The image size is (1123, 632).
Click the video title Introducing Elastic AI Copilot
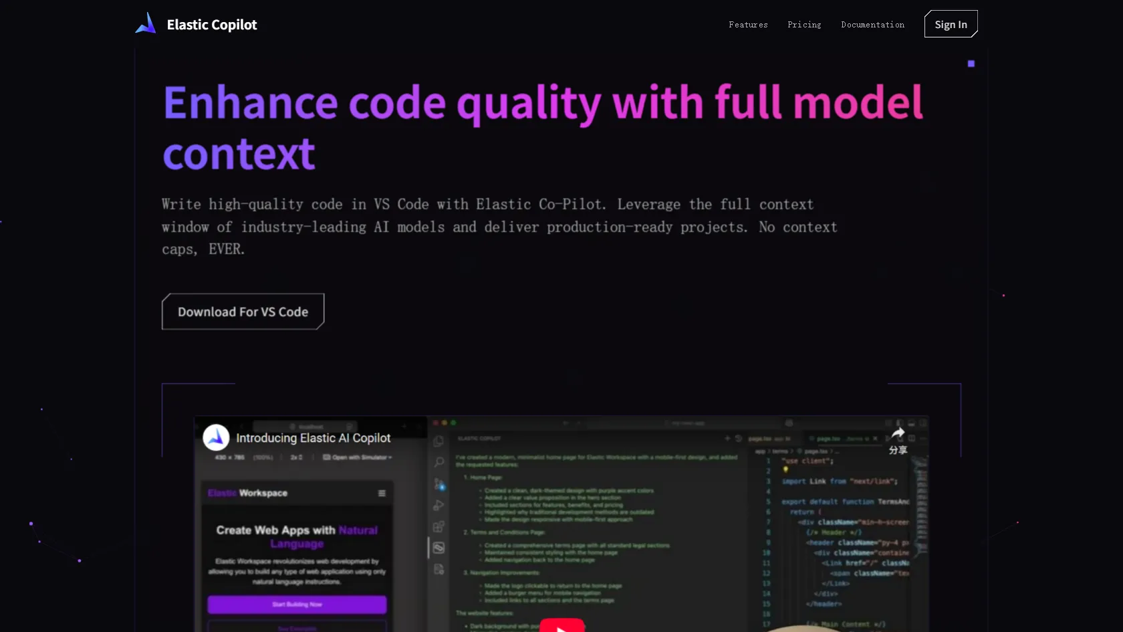tap(313, 438)
